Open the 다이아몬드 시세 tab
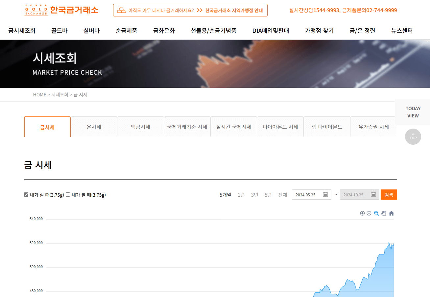This screenshot has width=430, height=297. click(280, 127)
